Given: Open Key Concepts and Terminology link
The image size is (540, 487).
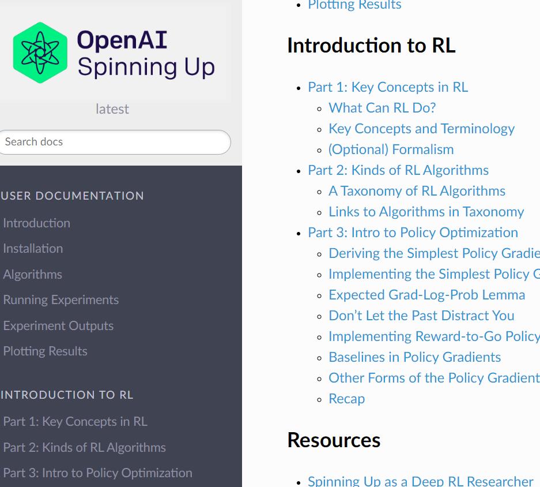Looking at the screenshot, I should tap(421, 129).
